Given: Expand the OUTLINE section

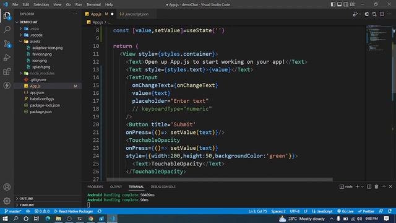Looking at the screenshot, I should (x=48, y=198).
